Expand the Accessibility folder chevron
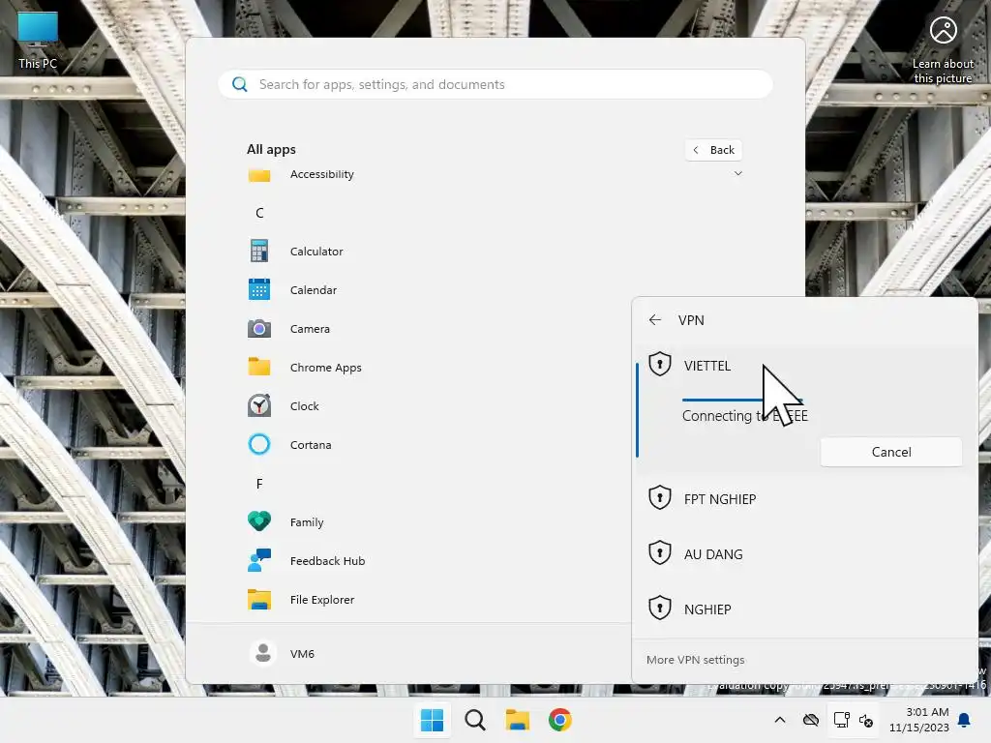The height and width of the screenshot is (743, 991). pos(737,173)
